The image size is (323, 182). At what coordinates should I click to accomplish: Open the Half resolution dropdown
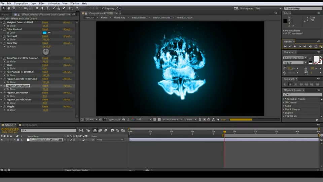[x=144, y=119]
